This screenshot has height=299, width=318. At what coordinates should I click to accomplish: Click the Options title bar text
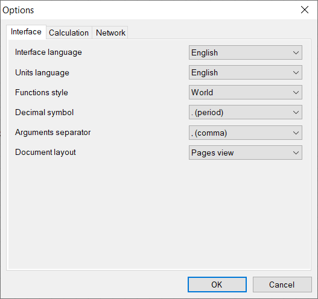18,10
